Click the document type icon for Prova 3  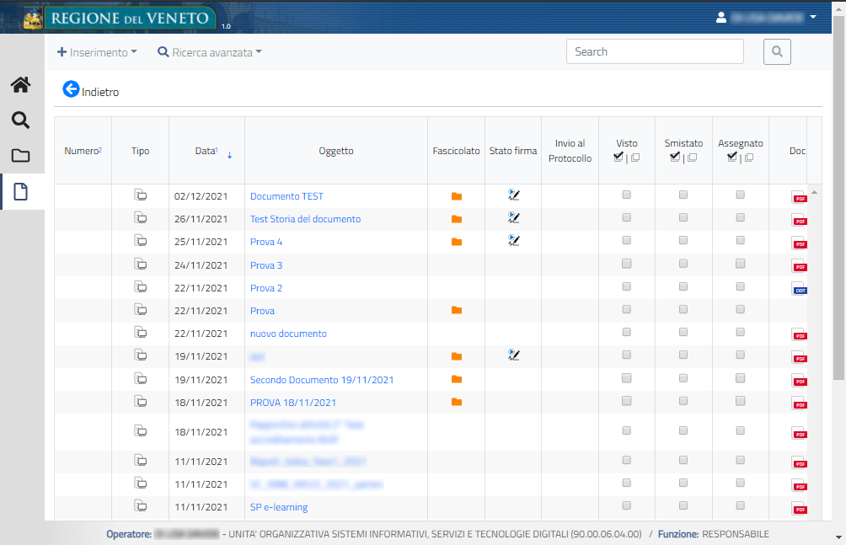[140, 264]
